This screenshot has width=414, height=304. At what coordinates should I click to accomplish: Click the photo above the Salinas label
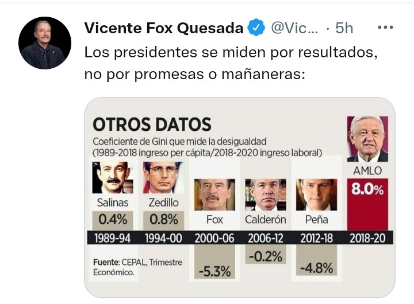coord(113,178)
